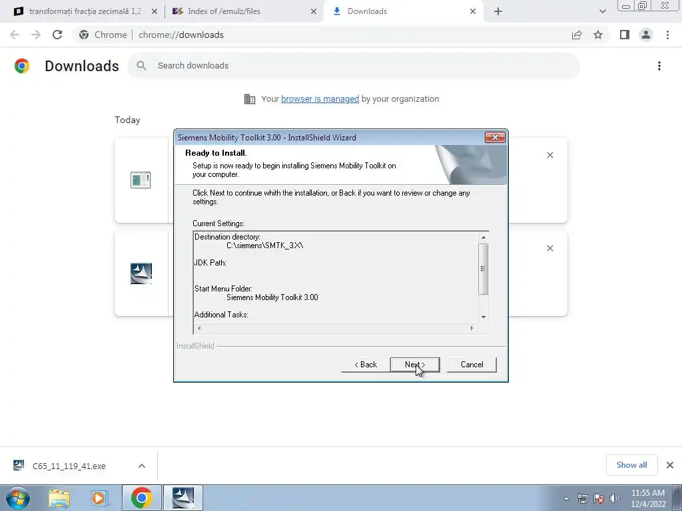
Task: Click the JDK Path label in settings
Action: [x=210, y=263]
